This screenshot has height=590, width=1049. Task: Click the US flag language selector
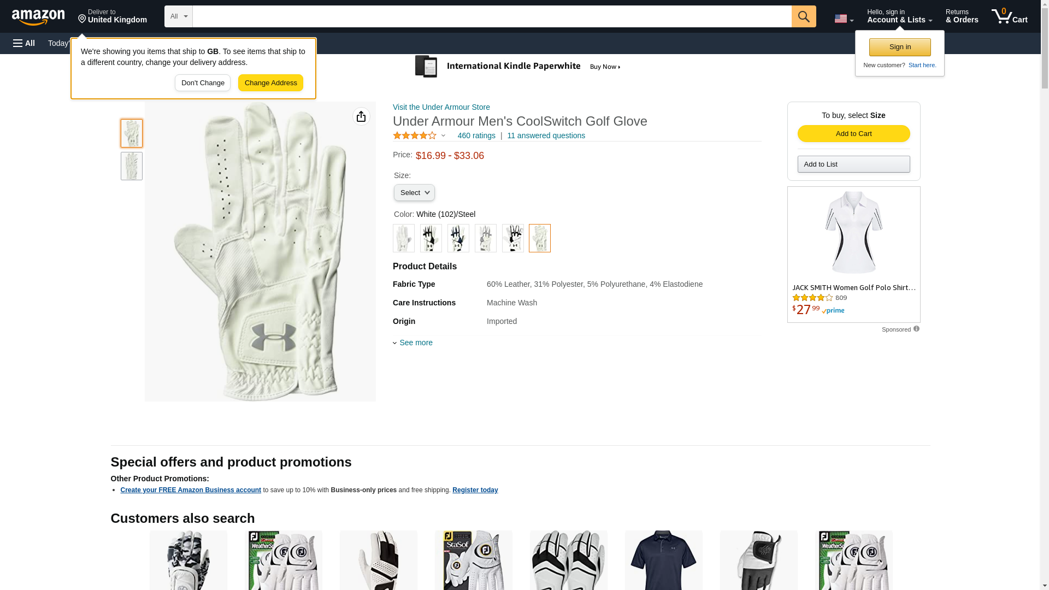tap(844, 19)
